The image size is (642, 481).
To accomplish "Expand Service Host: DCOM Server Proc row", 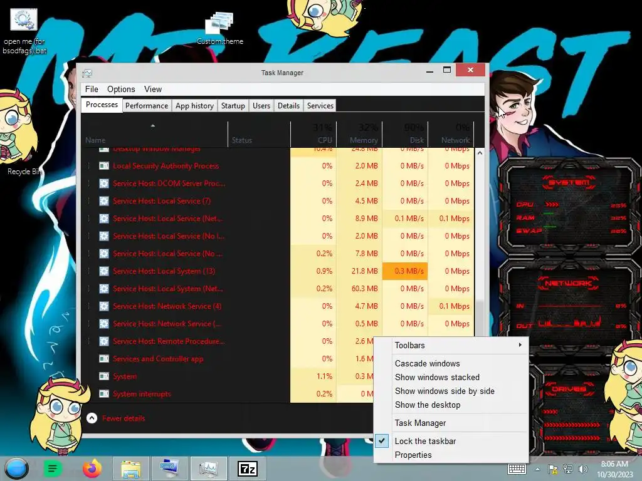I will (89, 184).
